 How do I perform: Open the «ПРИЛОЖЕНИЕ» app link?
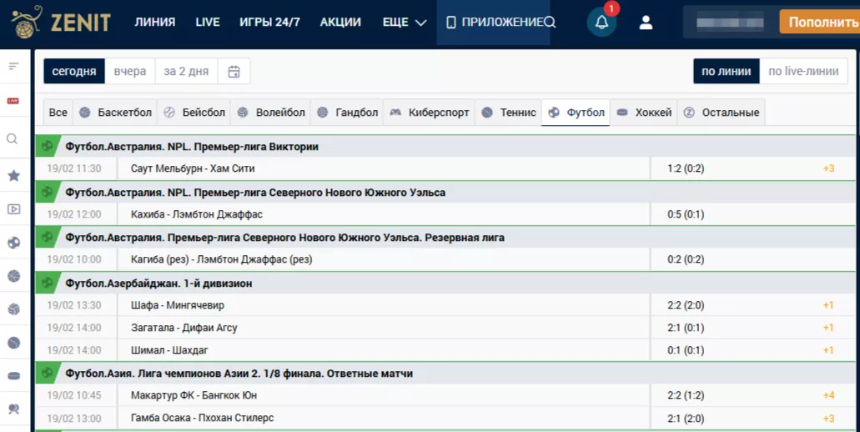coord(495,23)
